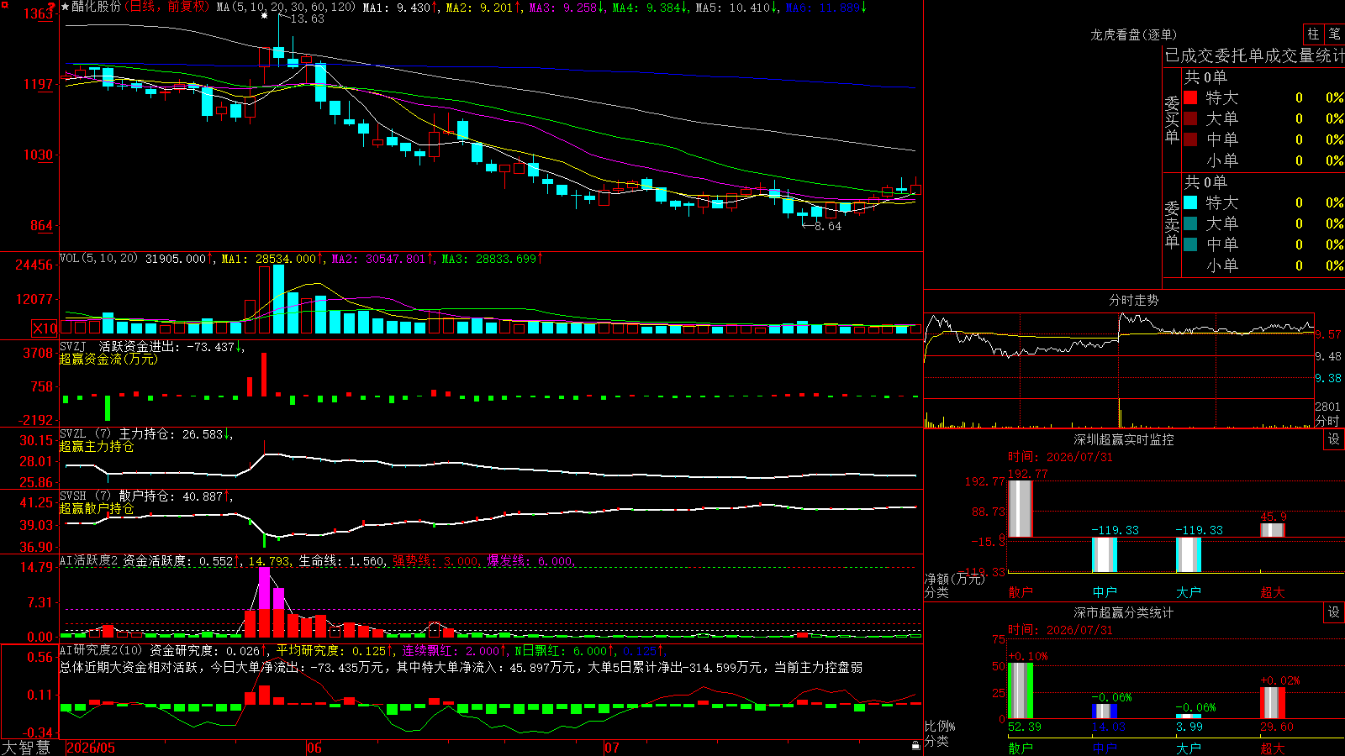Click the dark red 大单 swatch under 委买单

tap(1190, 118)
